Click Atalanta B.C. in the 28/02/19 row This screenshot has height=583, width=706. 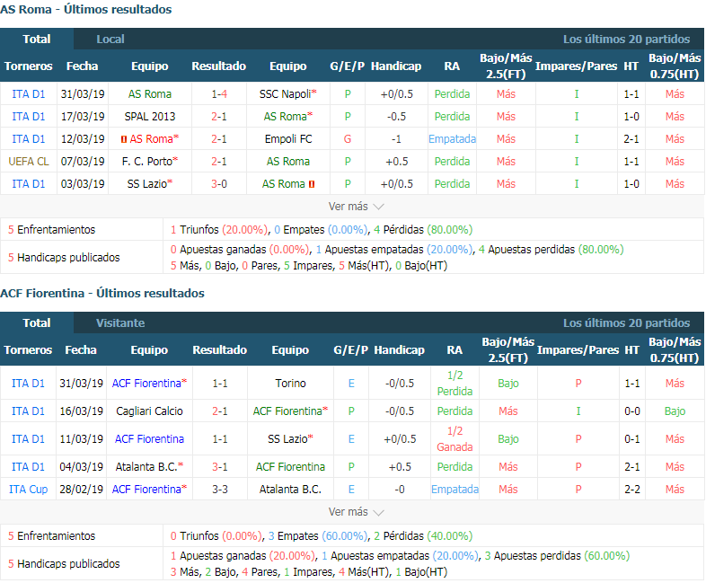tap(290, 489)
